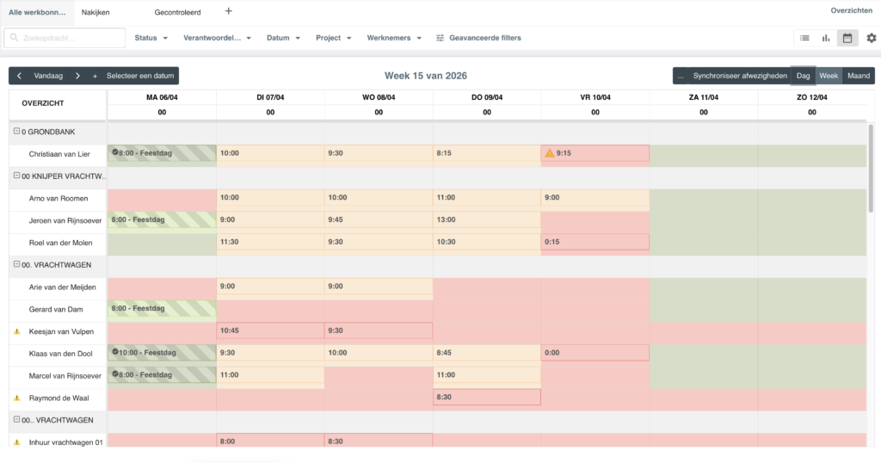Open the Werknemers filter dropdown
Screen dimensions: 881x463
click(x=394, y=38)
